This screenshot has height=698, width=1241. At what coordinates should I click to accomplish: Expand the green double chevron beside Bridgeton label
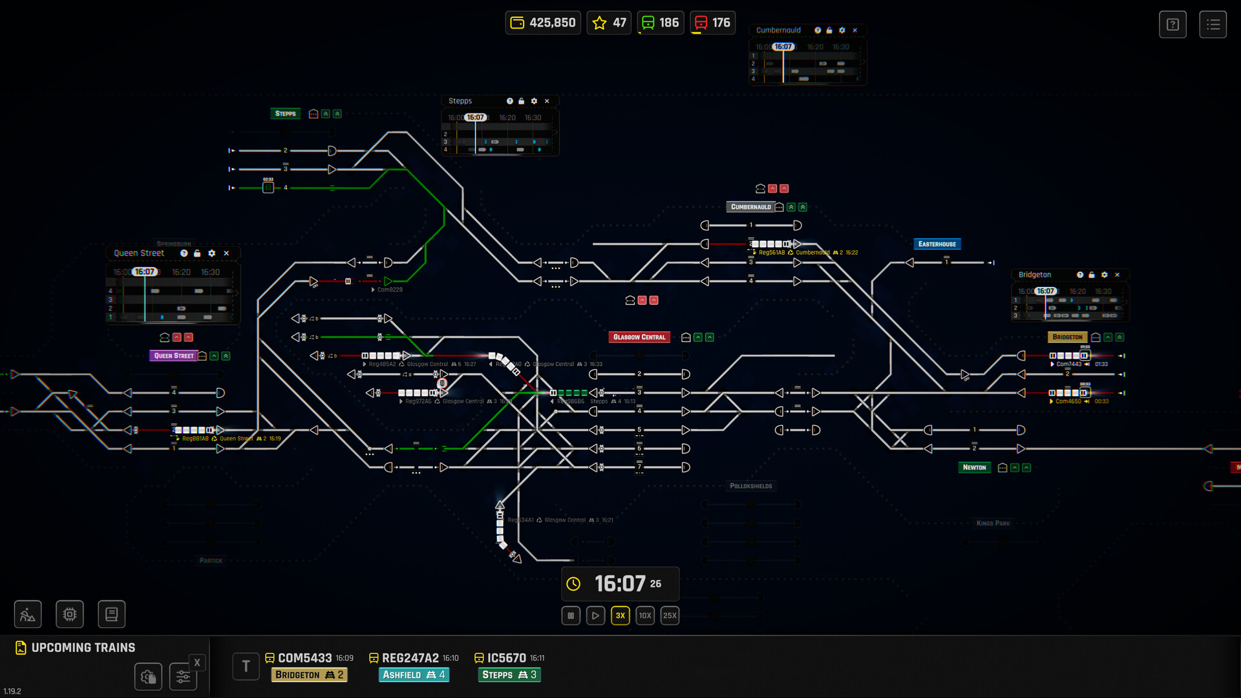pyautogui.click(x=1120, y=337)
